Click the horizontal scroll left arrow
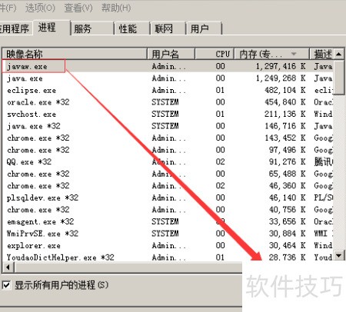This screenshot has height=312, width=346. tap(8, 267)
